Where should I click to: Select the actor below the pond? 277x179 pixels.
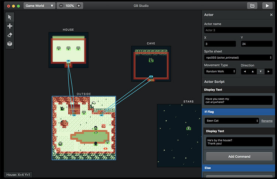pyautogui.click(x=96, y=144)
